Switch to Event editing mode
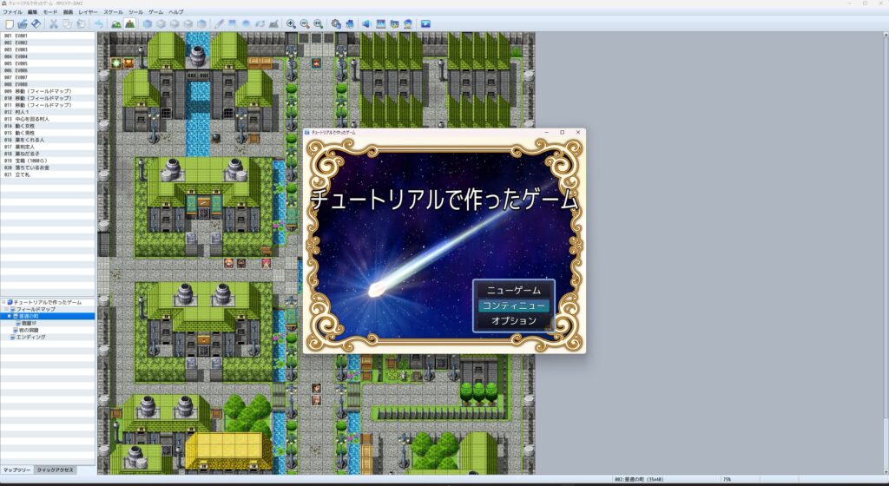Image resolution: width=889 pixels, height=486 pixels. tap(129, 23)
